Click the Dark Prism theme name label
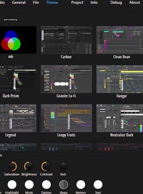 coord(11,96)
